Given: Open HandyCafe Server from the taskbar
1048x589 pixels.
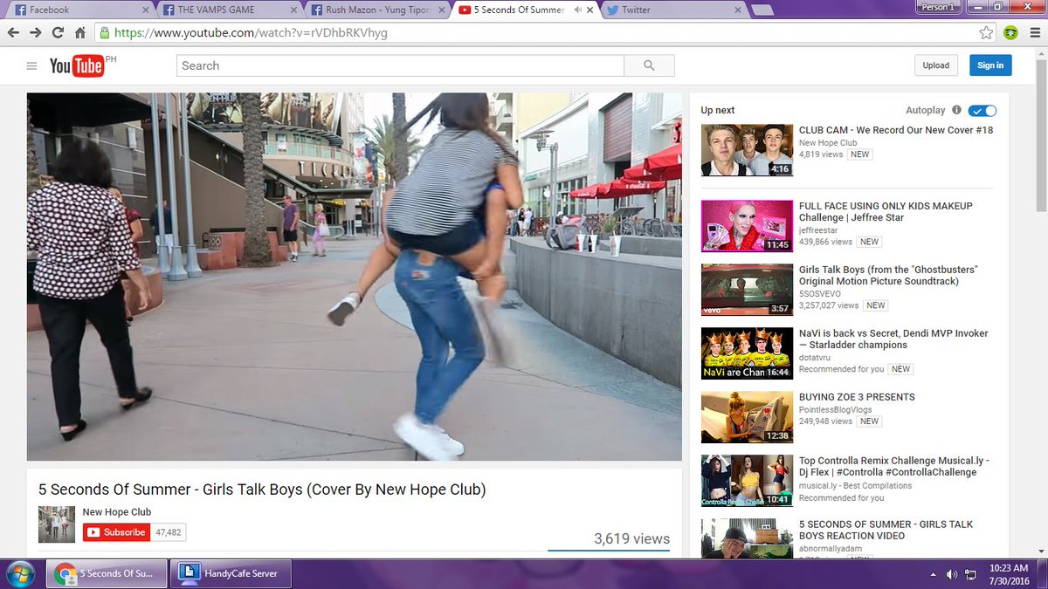Looking at the screenshot, I should pos(230,573).
